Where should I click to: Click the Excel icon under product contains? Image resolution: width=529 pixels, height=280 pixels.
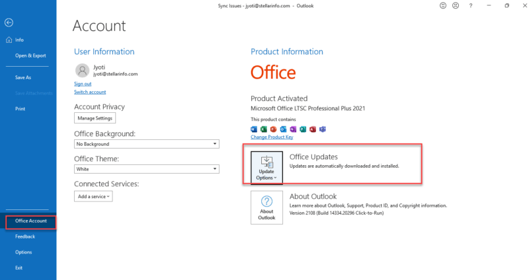(263, 129)
